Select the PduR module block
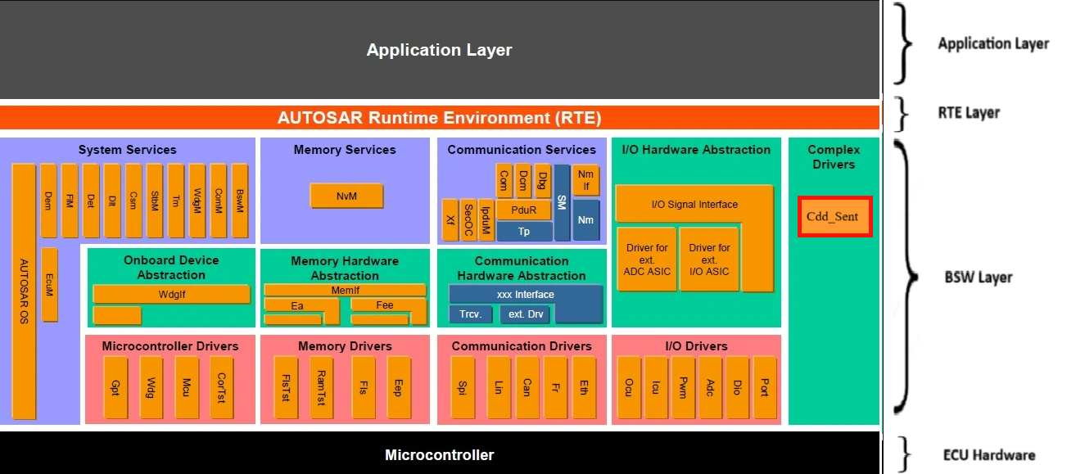Viewport: 1085px width, 474px height. (523, 210)
